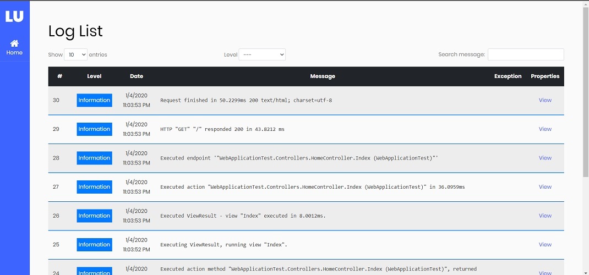Sort by the Level column header
The height and width of the screenshot is (275, 589).
(x=94, y=76)
